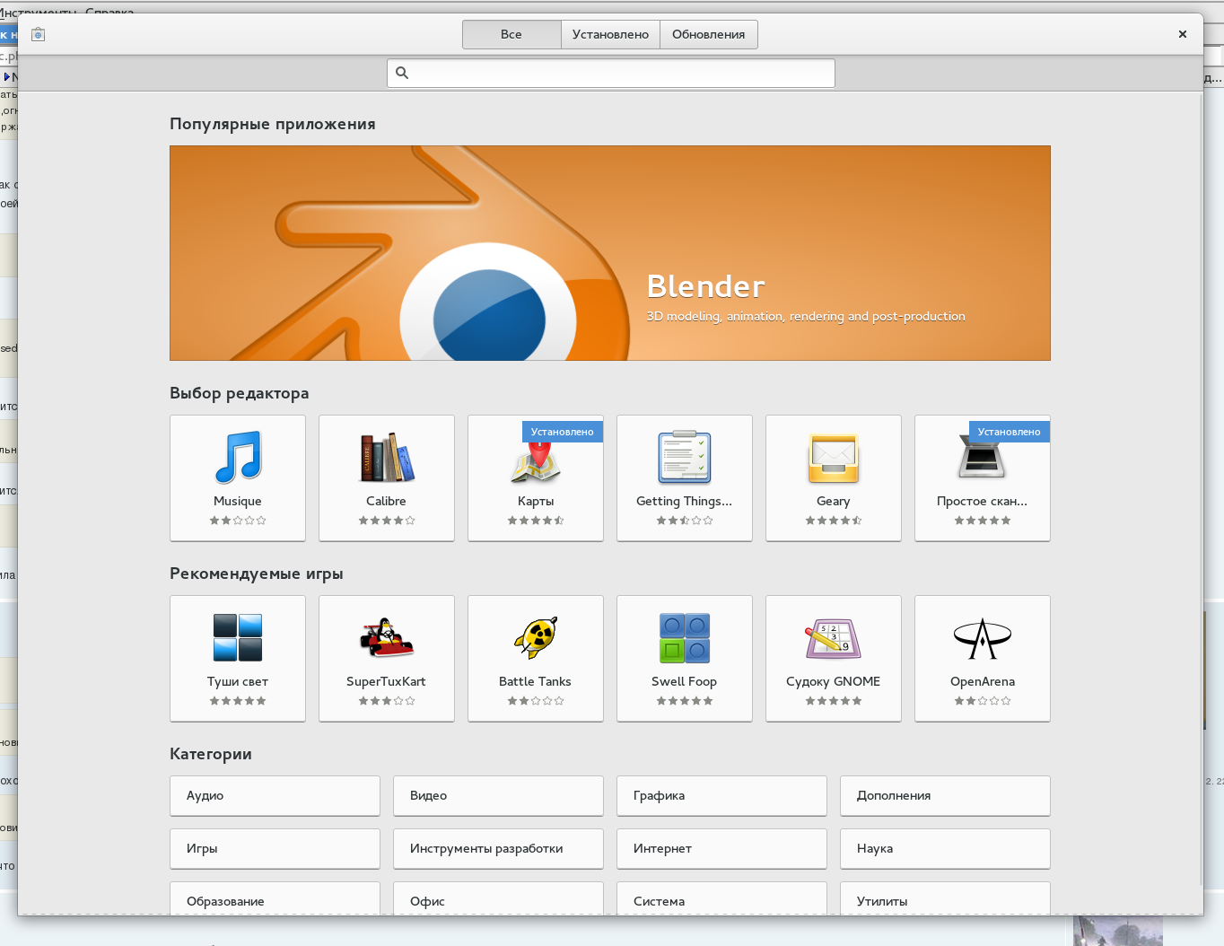The width and height of the screenshot is (1224, 946).
Task: Open the Аудио category
Action: click(x=275, y=795)
